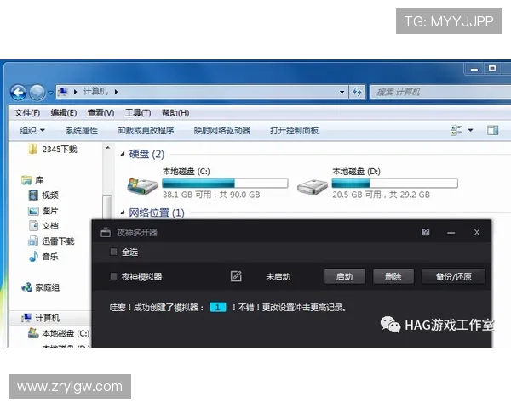Open view options dropdown arrow
Viewport: 511px width, 408px height.
coord(470,130)
